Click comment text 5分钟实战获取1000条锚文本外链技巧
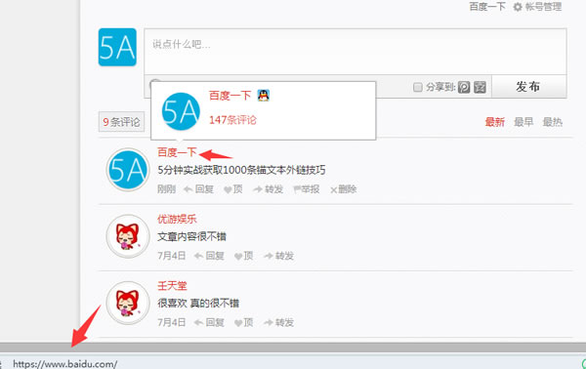The width and height of the screenshot is (586, 369). (242, 170)
